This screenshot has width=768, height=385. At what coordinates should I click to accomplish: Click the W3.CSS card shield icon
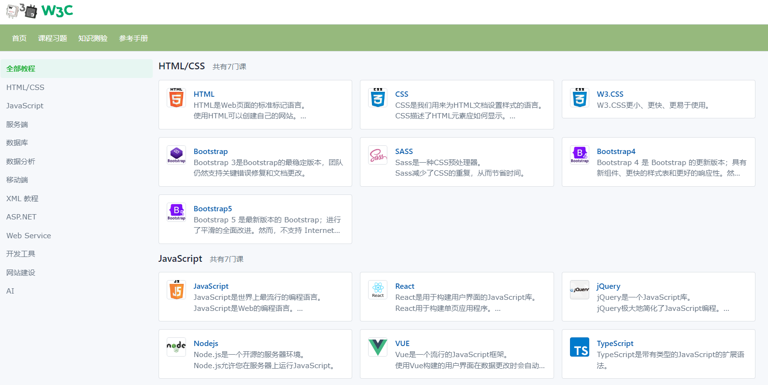580,98
